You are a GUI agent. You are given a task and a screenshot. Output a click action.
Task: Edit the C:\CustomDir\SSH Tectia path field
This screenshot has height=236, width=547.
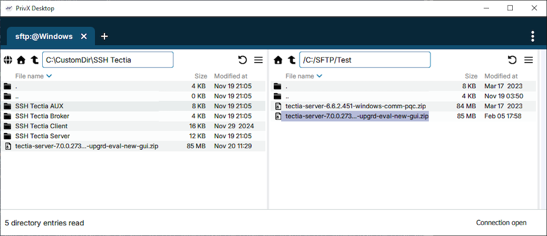click(108, 60)
